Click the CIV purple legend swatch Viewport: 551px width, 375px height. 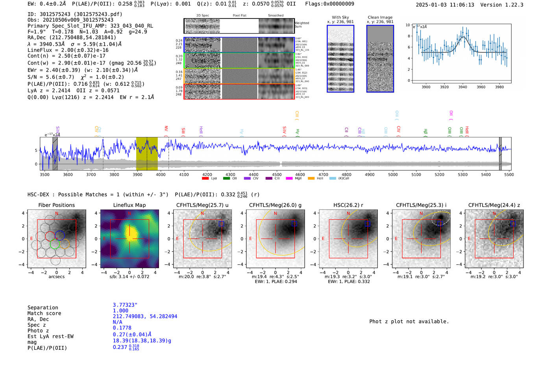247,178
